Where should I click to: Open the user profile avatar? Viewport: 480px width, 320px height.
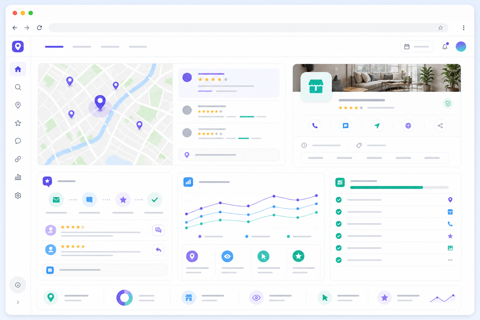point(461,47)
